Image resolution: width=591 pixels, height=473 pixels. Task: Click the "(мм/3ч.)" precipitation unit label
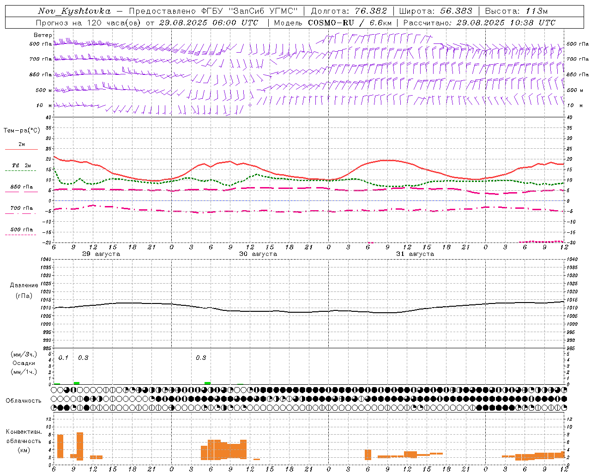24,355
